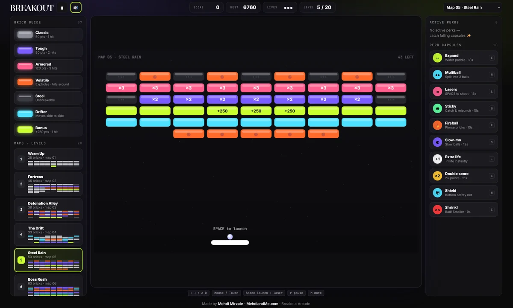Select The Drift level
513x308 pixels.
(48, 234)
